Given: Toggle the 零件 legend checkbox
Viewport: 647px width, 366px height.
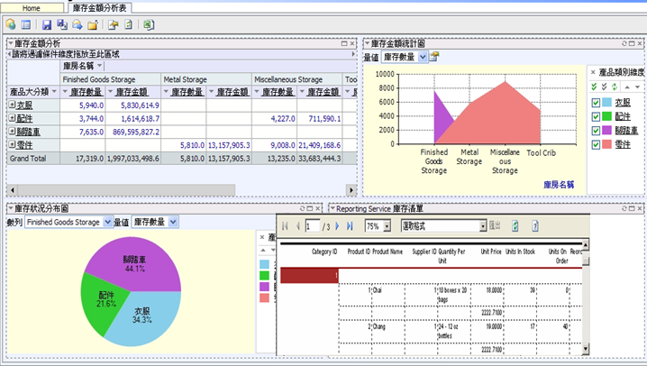Looking at the screenshot, I should click(x=596, y=143).
